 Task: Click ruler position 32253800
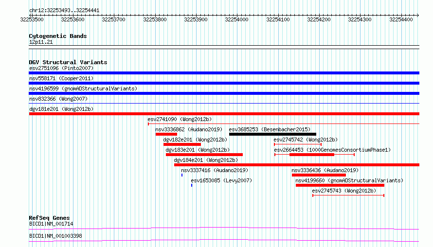point(155,19)
